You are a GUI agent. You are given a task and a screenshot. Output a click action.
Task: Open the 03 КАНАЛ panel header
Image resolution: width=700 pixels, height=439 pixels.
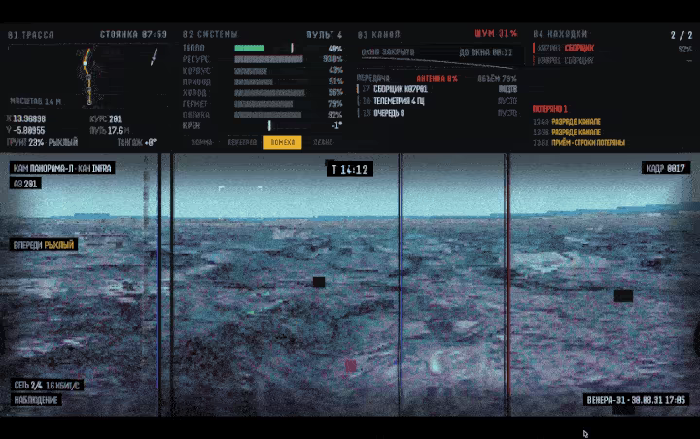click(378, 34)
